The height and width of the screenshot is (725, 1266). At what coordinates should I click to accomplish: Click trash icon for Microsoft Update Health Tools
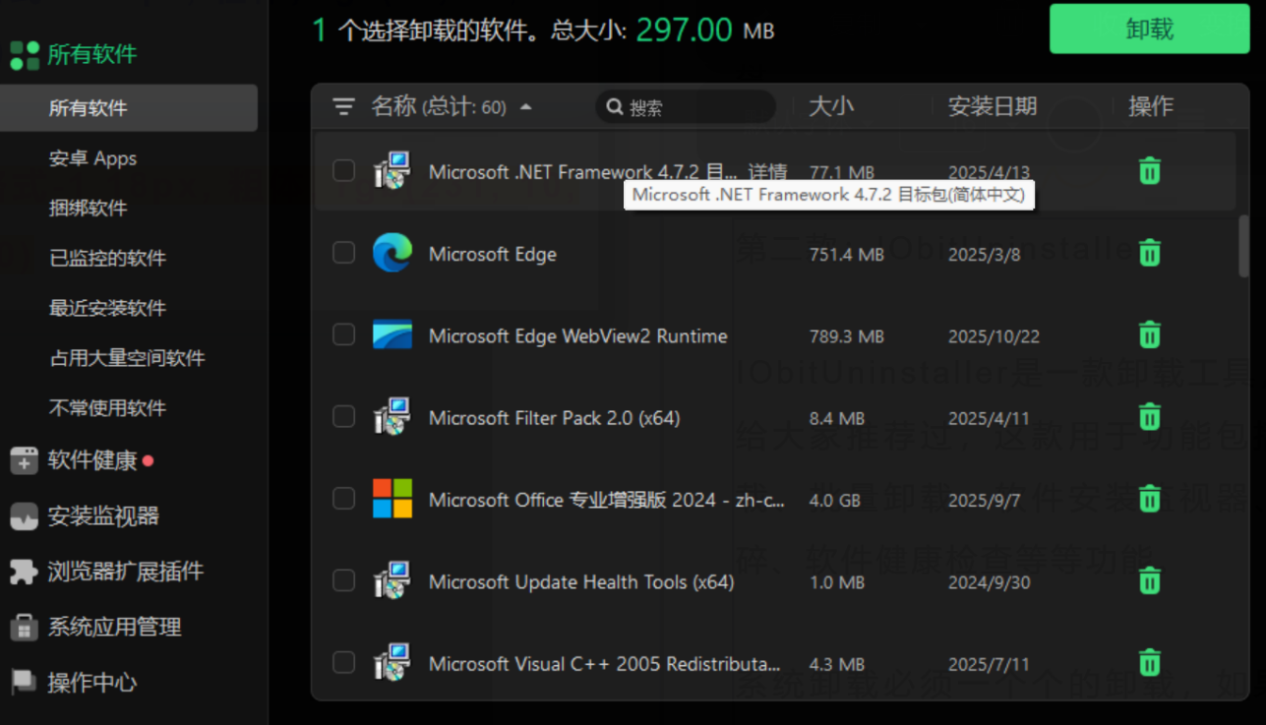click(1149, 581)
